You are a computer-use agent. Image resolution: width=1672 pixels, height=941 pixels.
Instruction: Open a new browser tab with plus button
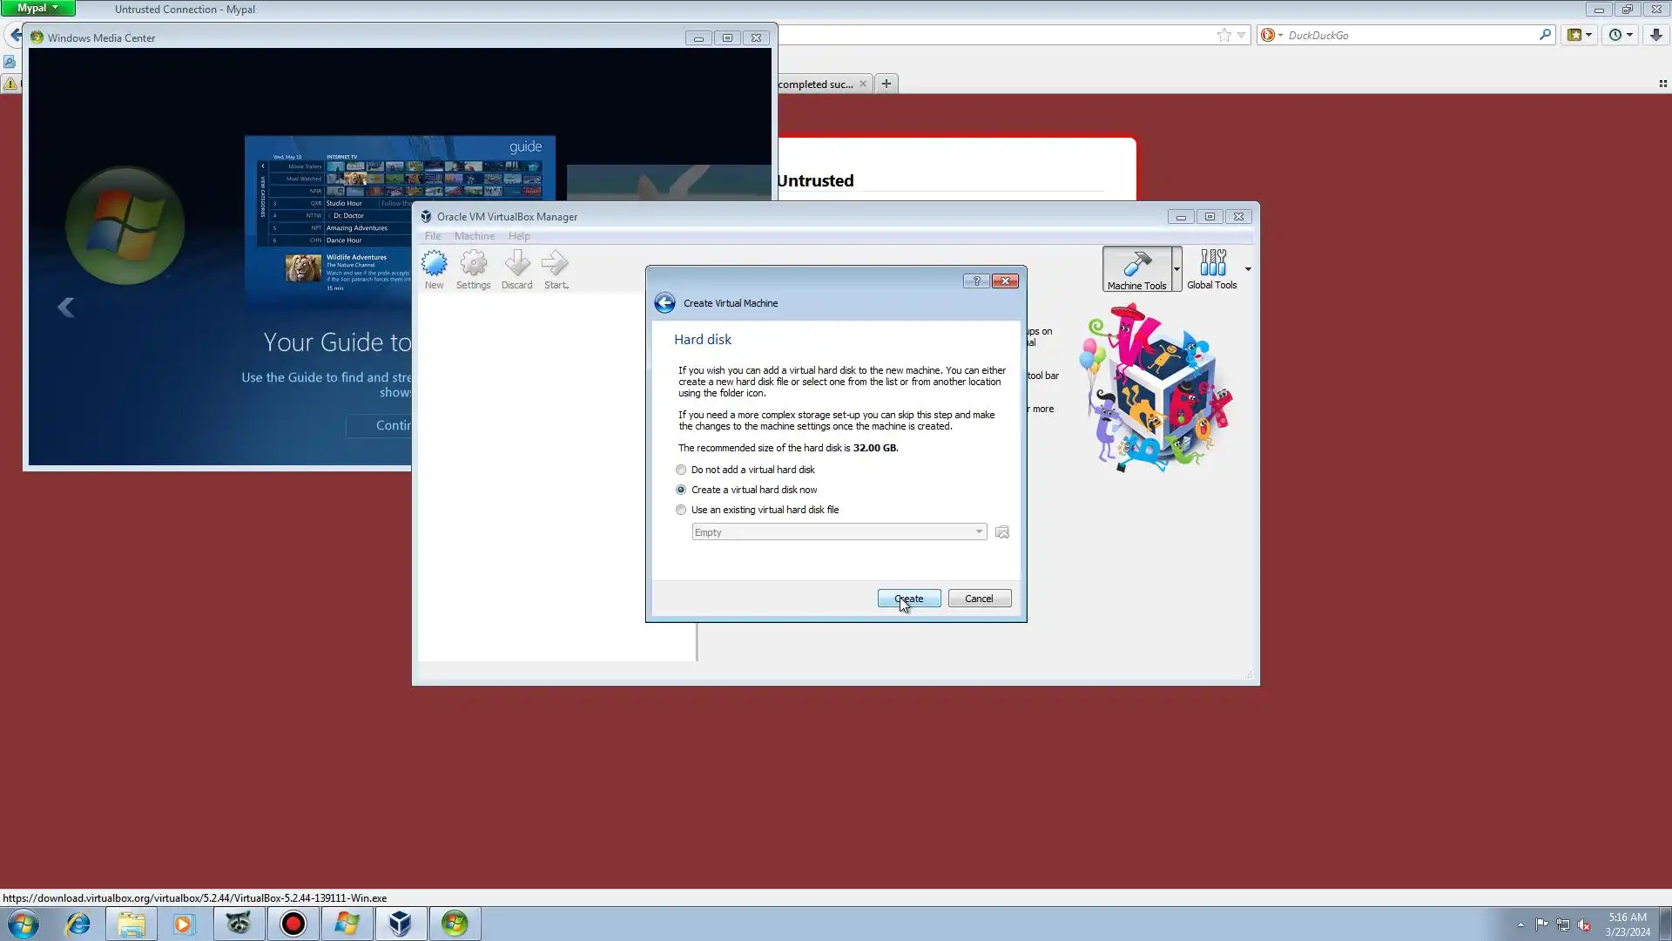coord(886,84)
